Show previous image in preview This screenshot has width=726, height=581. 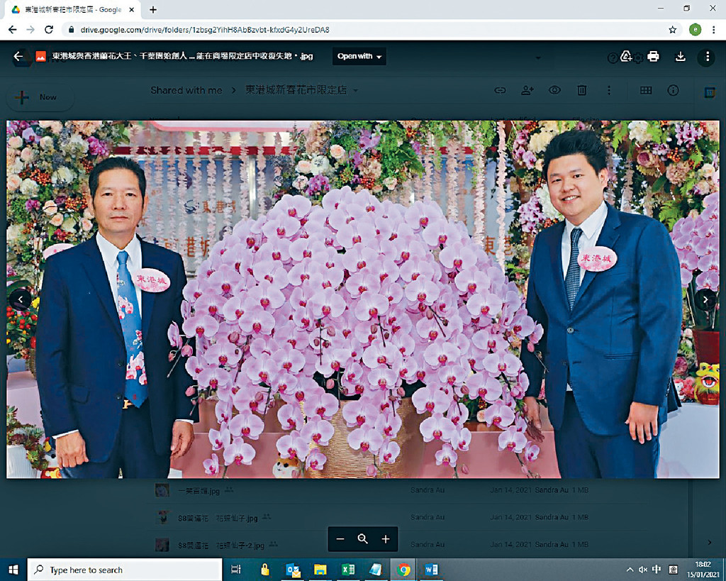point(21,300)
